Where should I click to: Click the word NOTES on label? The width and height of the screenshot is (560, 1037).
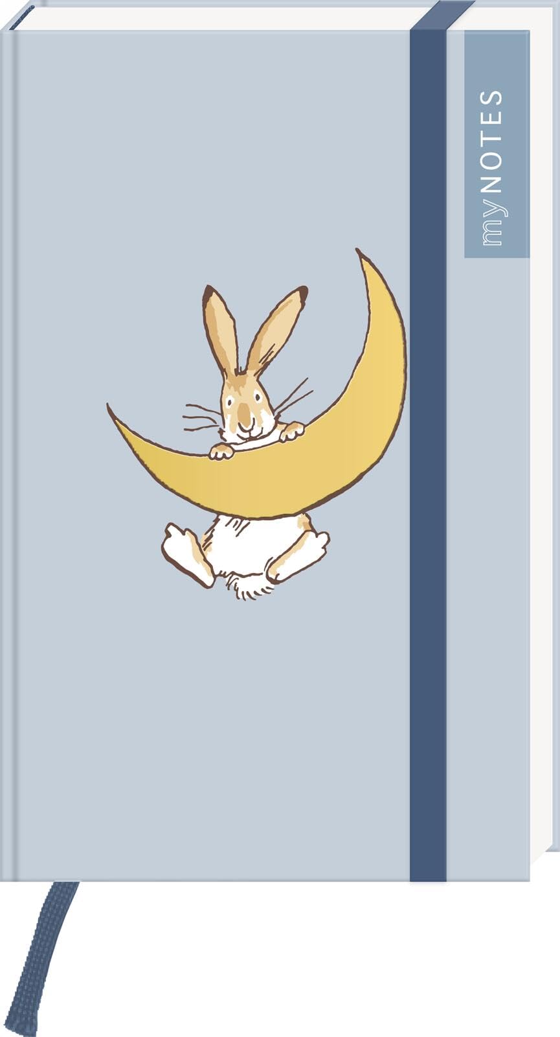tap(493, 132)
